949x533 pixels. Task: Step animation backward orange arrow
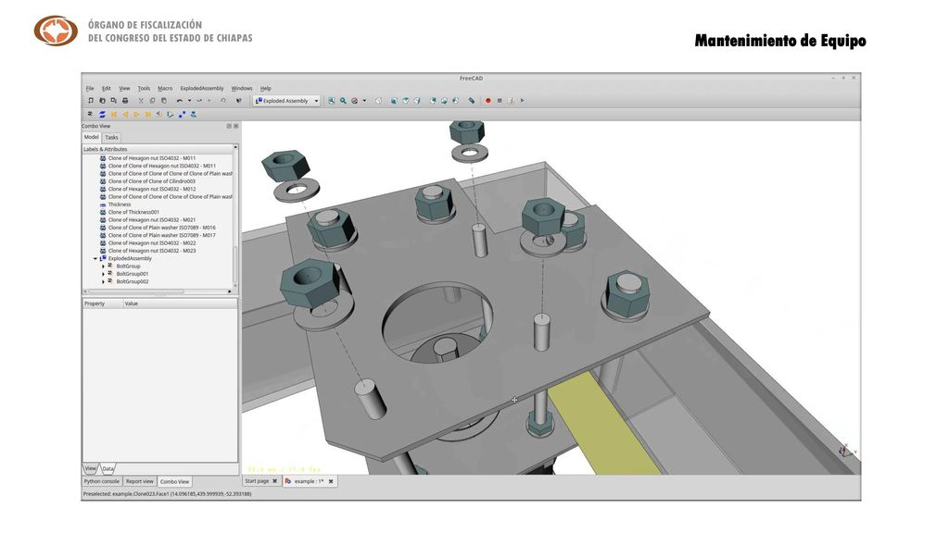click(125, 114)
